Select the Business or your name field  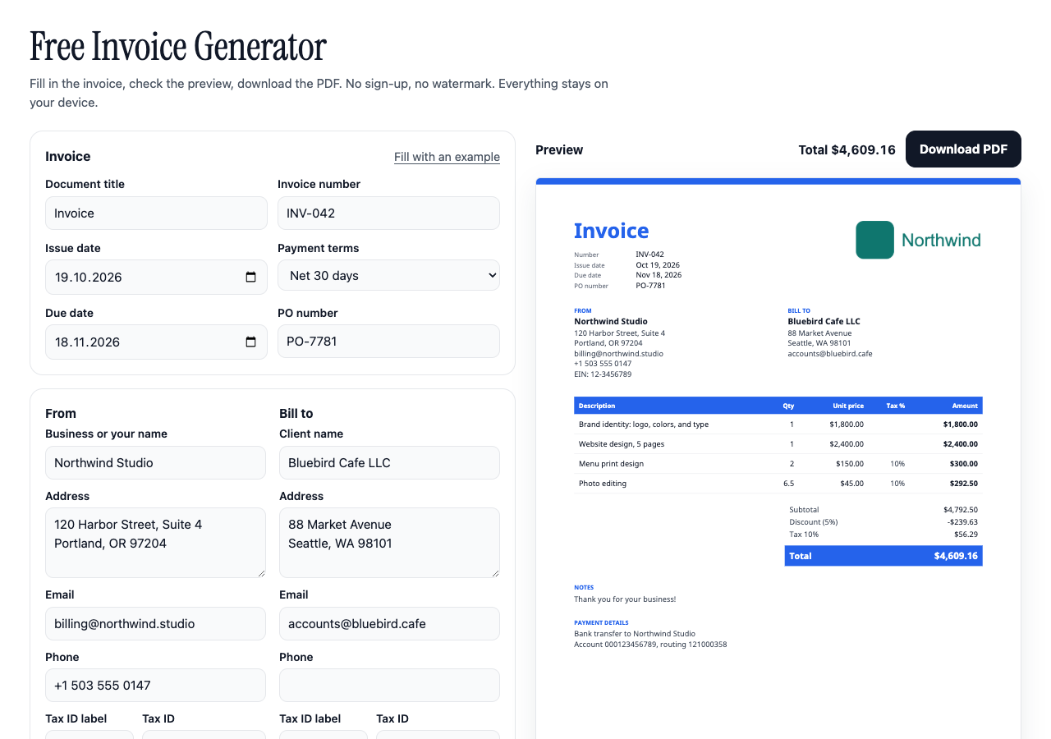pos(155,463)
